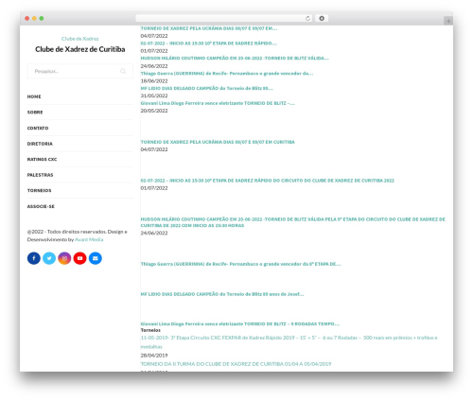The height and width of the screenshot is (400, 473).
Task: Go to the HOME menu item
Action: (x=34, y=96)
